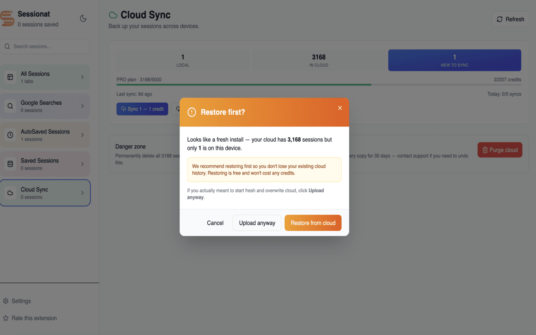Click the search magnifier icon in search box

[7, 46]
